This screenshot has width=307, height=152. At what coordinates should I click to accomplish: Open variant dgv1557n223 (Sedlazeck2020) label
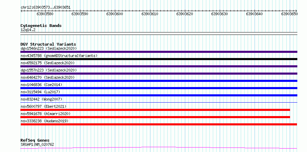49,70
